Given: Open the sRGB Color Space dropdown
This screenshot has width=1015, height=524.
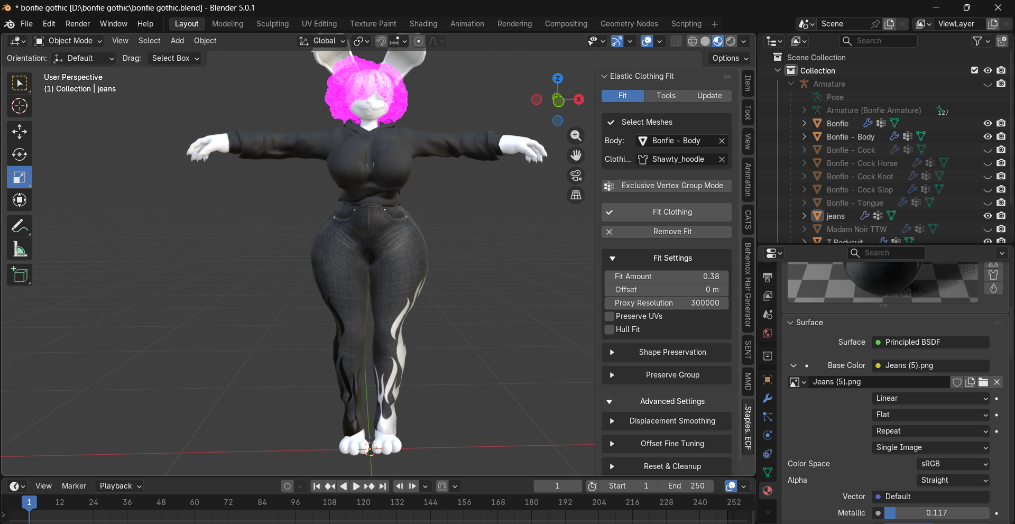Looking at the screenshot, I should (x=953, y=464).
